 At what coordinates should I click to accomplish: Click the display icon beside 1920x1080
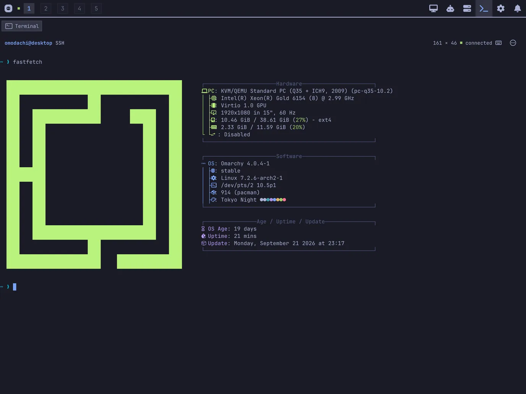click(214, 113)
